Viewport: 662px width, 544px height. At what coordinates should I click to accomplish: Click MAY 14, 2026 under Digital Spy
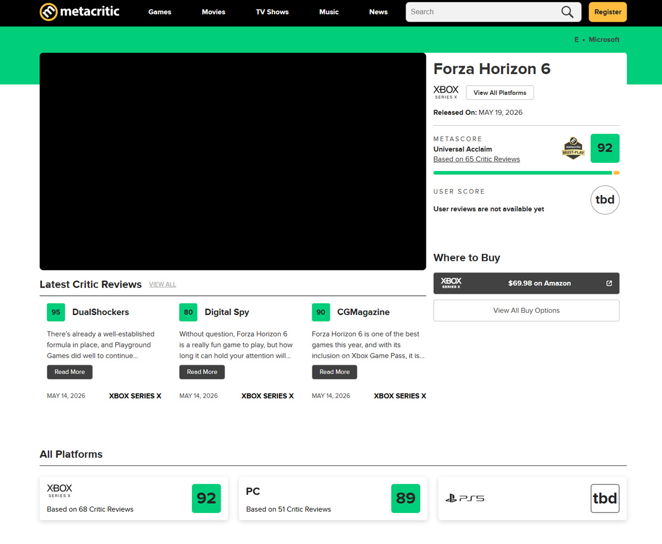199,396
